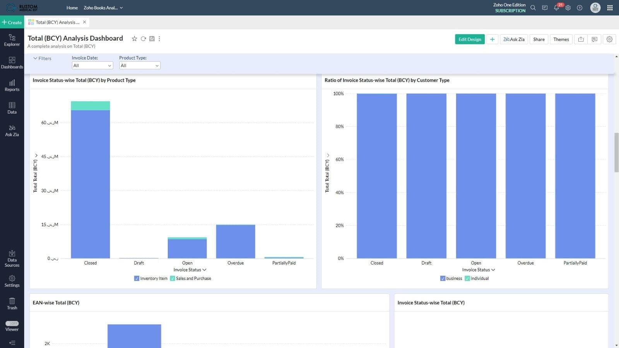Open the more options vertical dots menu
This screenshot has height=348, width=619.
click(159, 39)
